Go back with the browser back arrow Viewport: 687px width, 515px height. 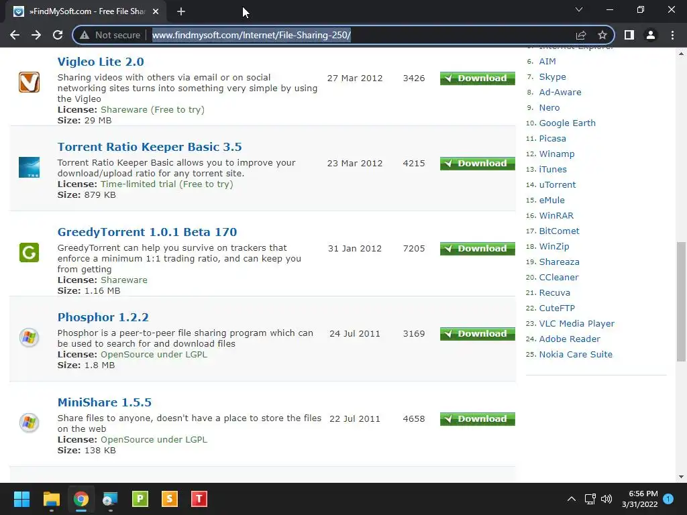click(x=15, y=35)
